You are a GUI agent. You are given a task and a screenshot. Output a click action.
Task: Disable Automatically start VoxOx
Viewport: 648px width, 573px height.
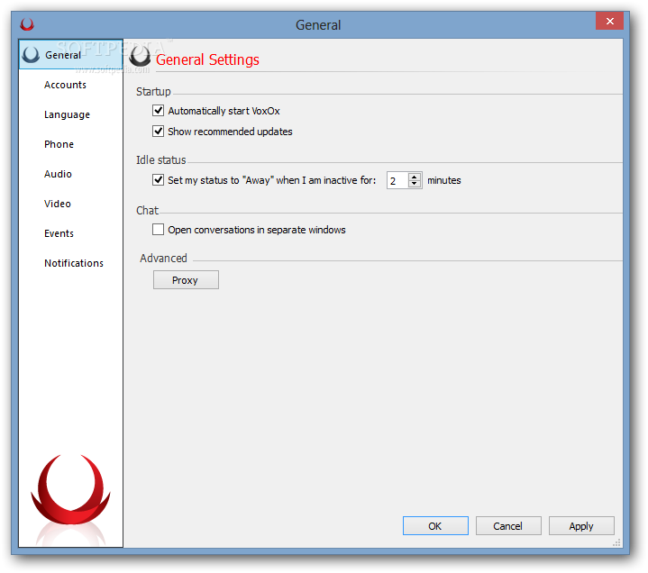[158, 110]
